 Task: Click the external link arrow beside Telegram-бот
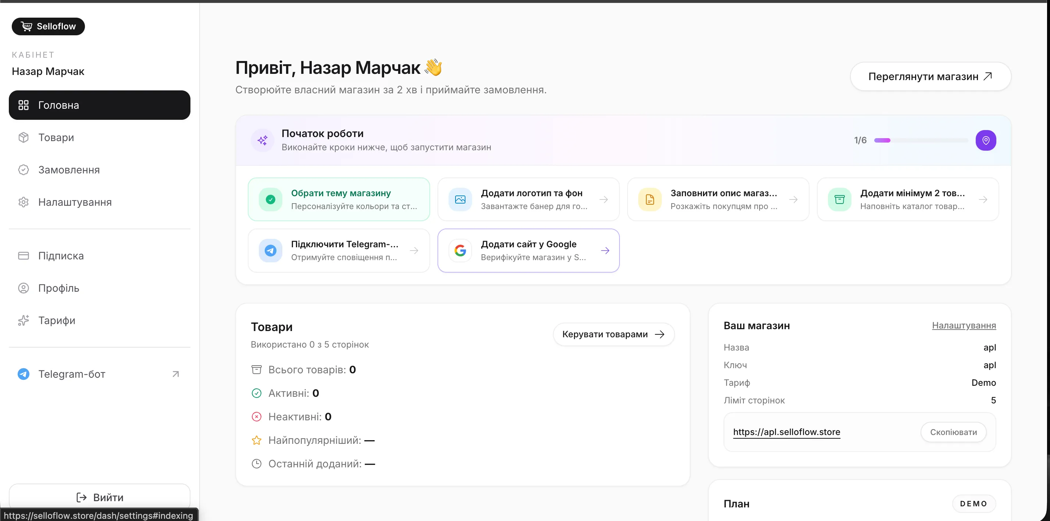tap(176, 374)
